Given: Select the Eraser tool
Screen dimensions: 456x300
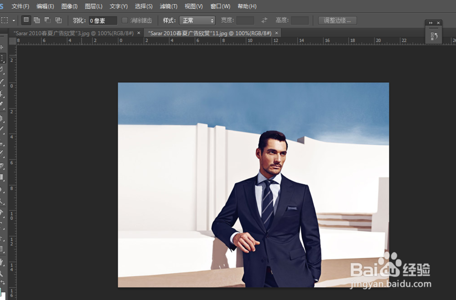Looking at the screenshot, I should (x=2, y=166).
